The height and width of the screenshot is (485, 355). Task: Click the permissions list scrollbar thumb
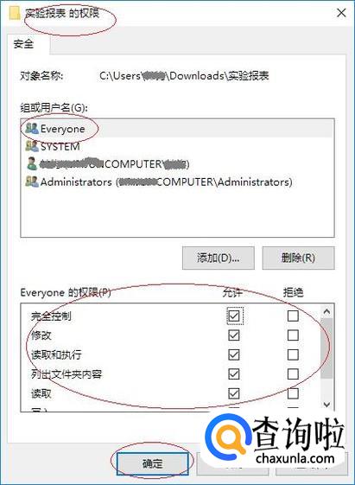coord(326,348)
